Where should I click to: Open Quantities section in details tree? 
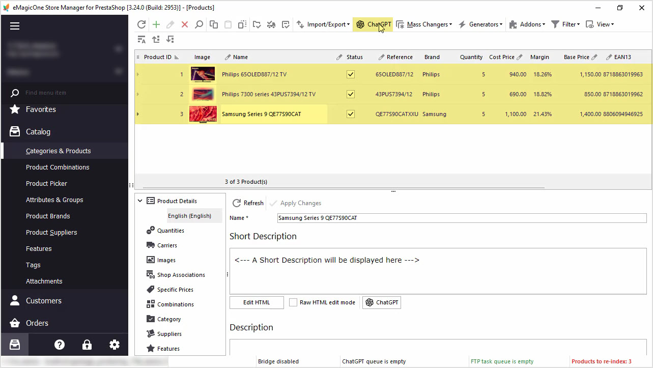(171, 231)
